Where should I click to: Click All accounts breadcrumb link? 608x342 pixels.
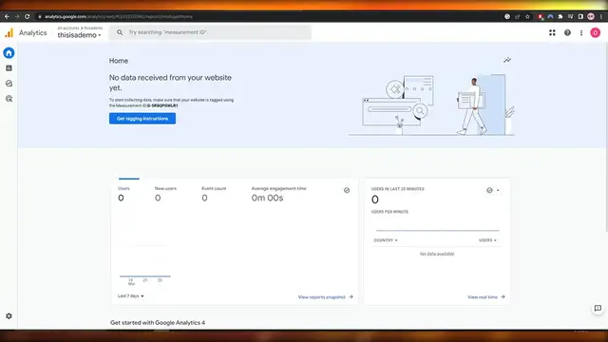pos(68,28)
